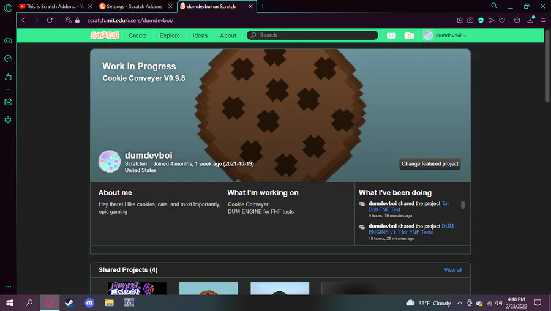Click the Cookie Conveyer V0.9.8 featured title

[x=144, y=78]
